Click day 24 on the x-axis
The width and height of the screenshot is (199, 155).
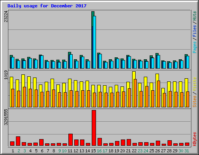point(146,151)
